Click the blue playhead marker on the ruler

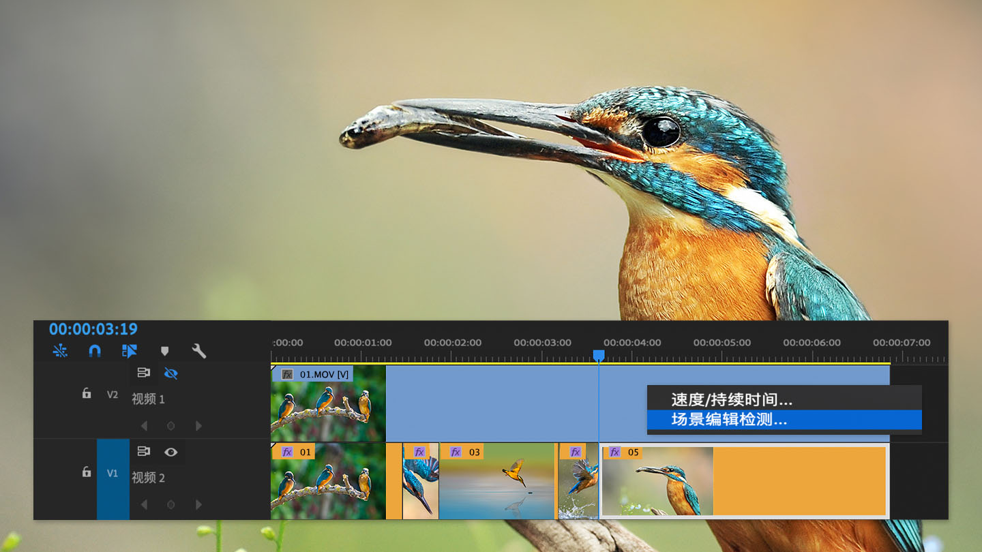[599, 355]
